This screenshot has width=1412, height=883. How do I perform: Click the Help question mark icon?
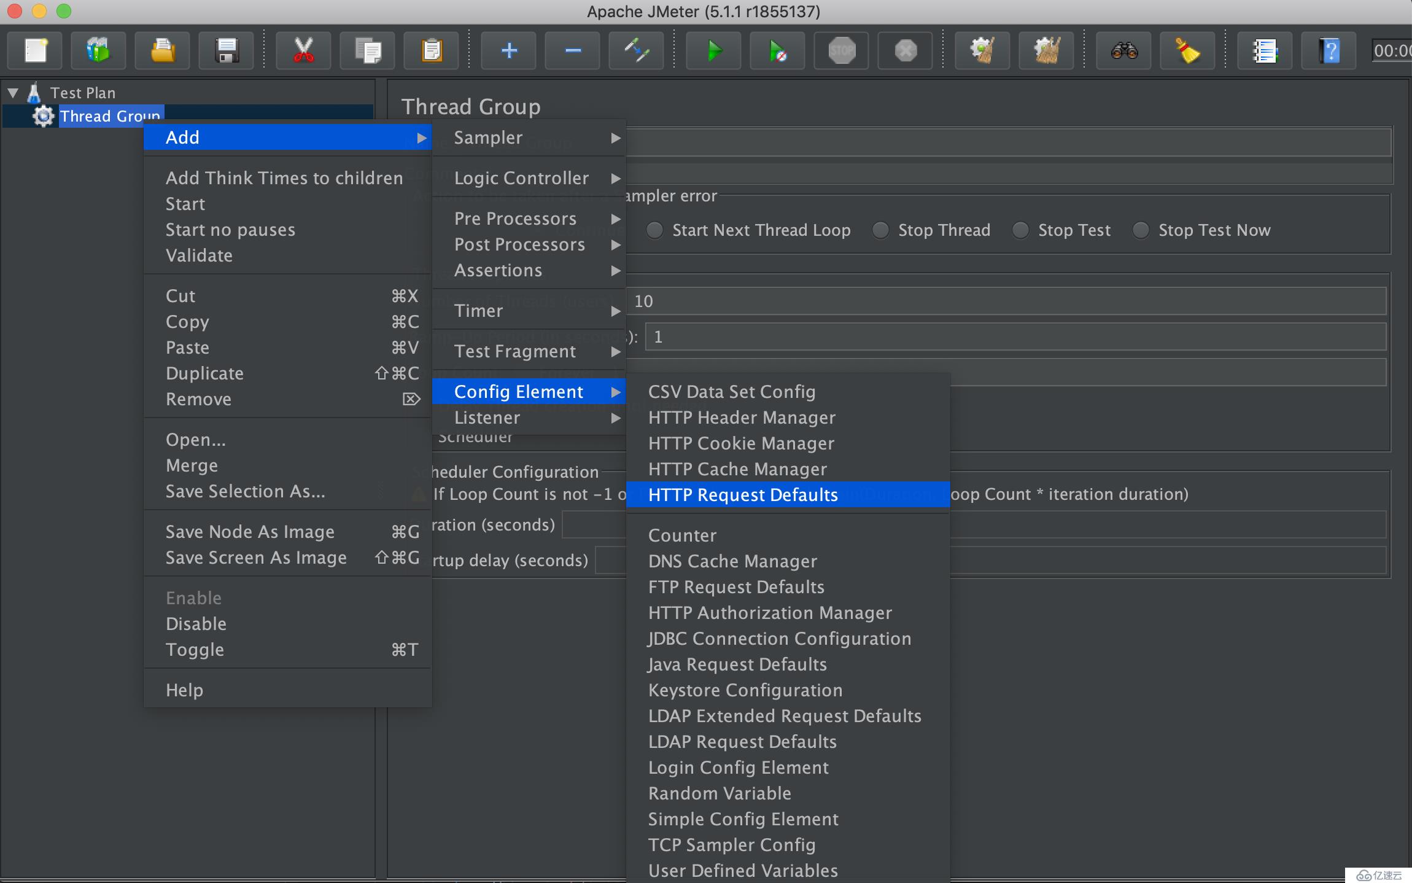click(1329, 50)
